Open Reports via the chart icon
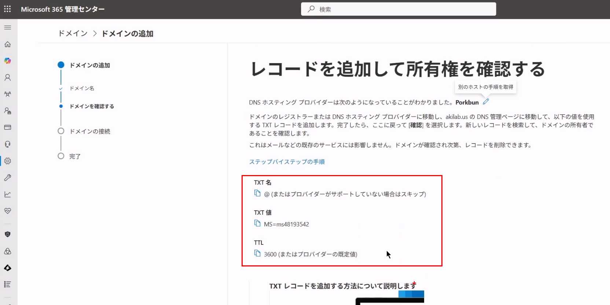610x305 pixels. [7, 194]
